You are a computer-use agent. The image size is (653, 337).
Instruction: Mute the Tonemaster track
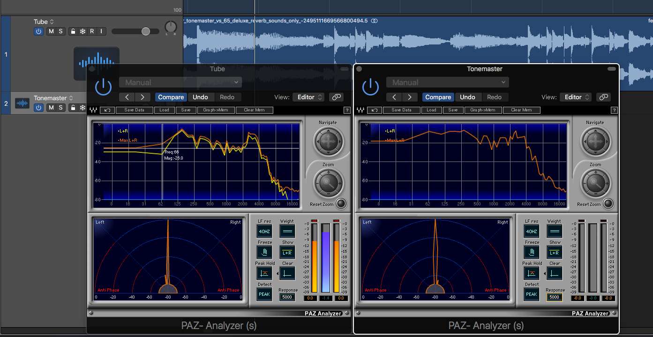tap(51, 108)
